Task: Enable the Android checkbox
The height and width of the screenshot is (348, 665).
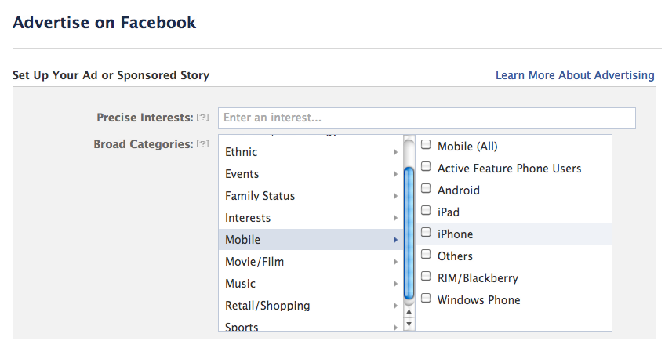Action: point(426,189)
